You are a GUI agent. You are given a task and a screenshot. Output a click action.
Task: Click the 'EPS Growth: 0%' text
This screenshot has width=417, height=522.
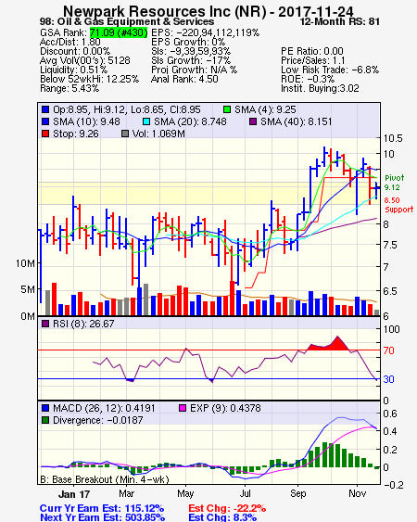point(188,42)
